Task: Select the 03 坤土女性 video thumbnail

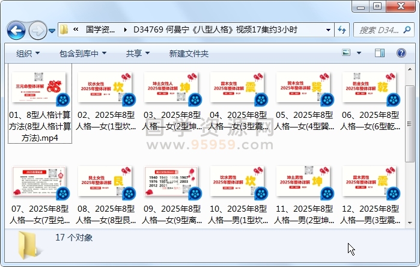Action: (172, 87)
